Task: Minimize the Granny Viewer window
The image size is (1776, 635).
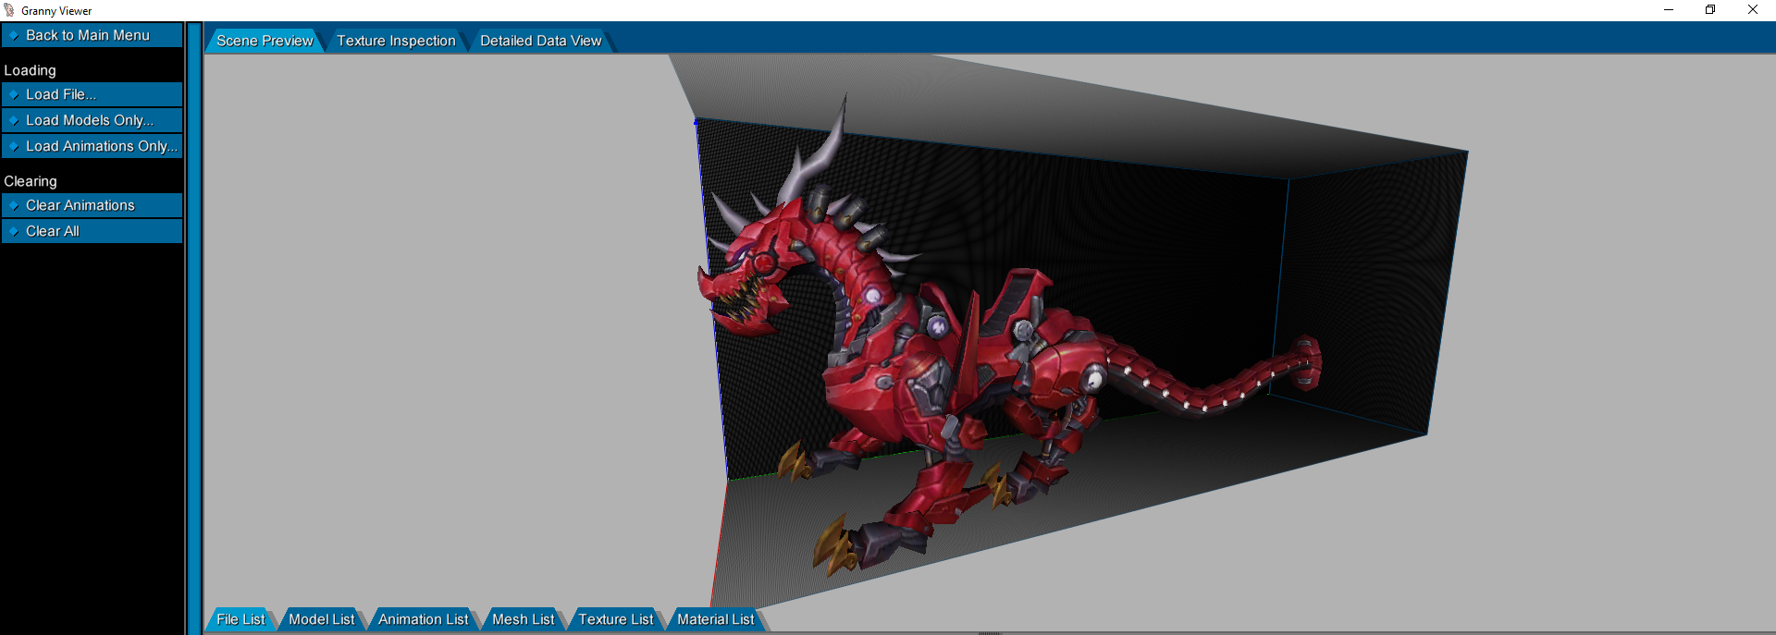Action: [1669, 10]
